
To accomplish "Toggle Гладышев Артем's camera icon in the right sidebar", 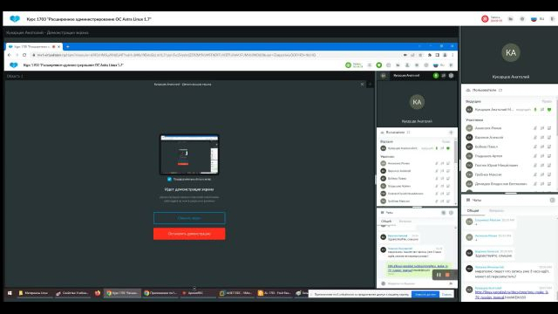I will pyautogui.click(x=542, y=156).
